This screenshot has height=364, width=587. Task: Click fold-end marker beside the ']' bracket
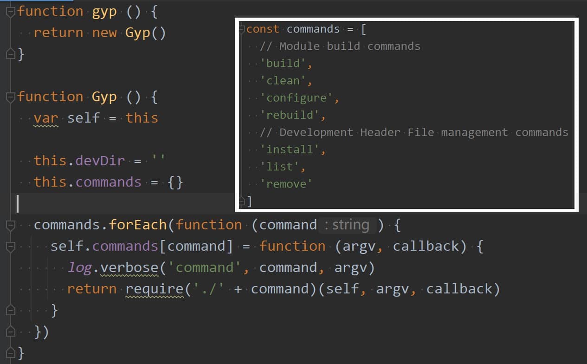point(242,201)
